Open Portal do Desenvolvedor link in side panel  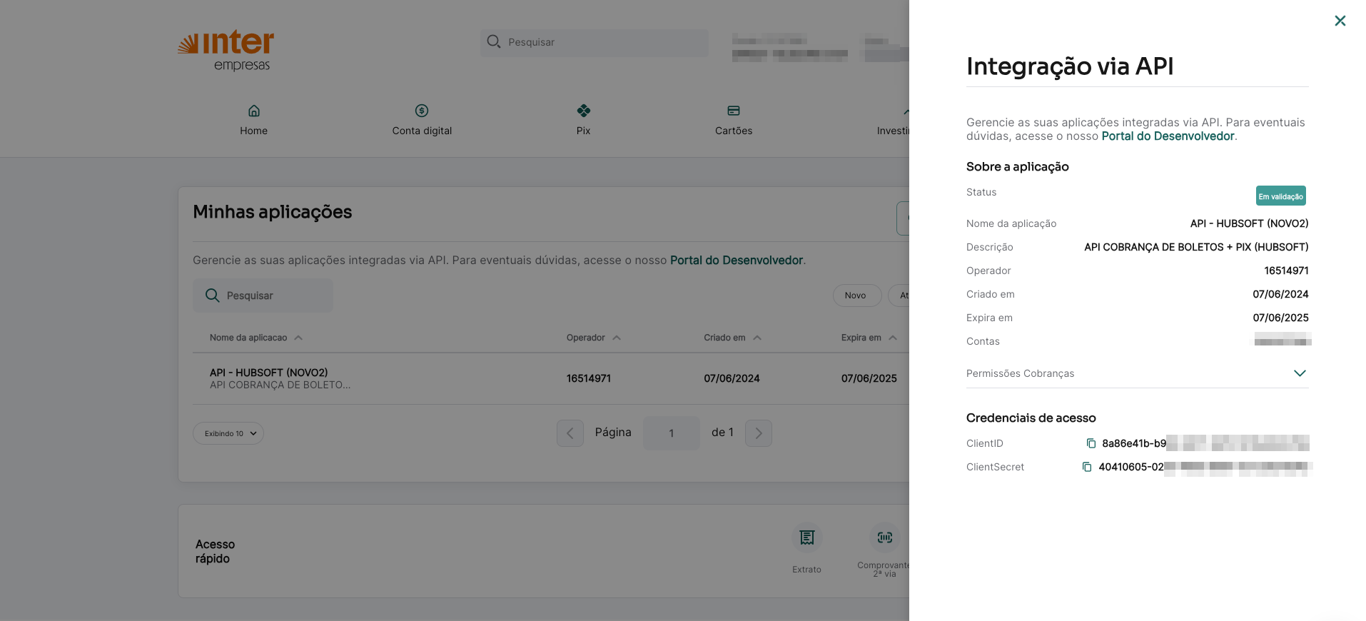coord(1168,136)
